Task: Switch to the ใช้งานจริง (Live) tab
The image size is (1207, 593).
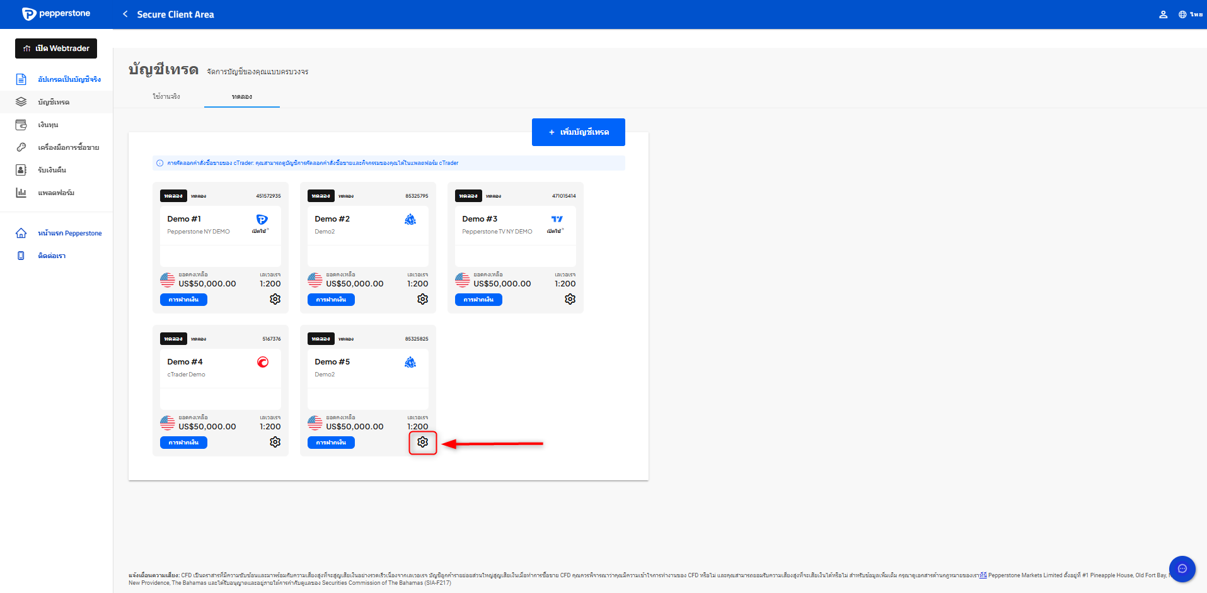Action: (166, 97)
